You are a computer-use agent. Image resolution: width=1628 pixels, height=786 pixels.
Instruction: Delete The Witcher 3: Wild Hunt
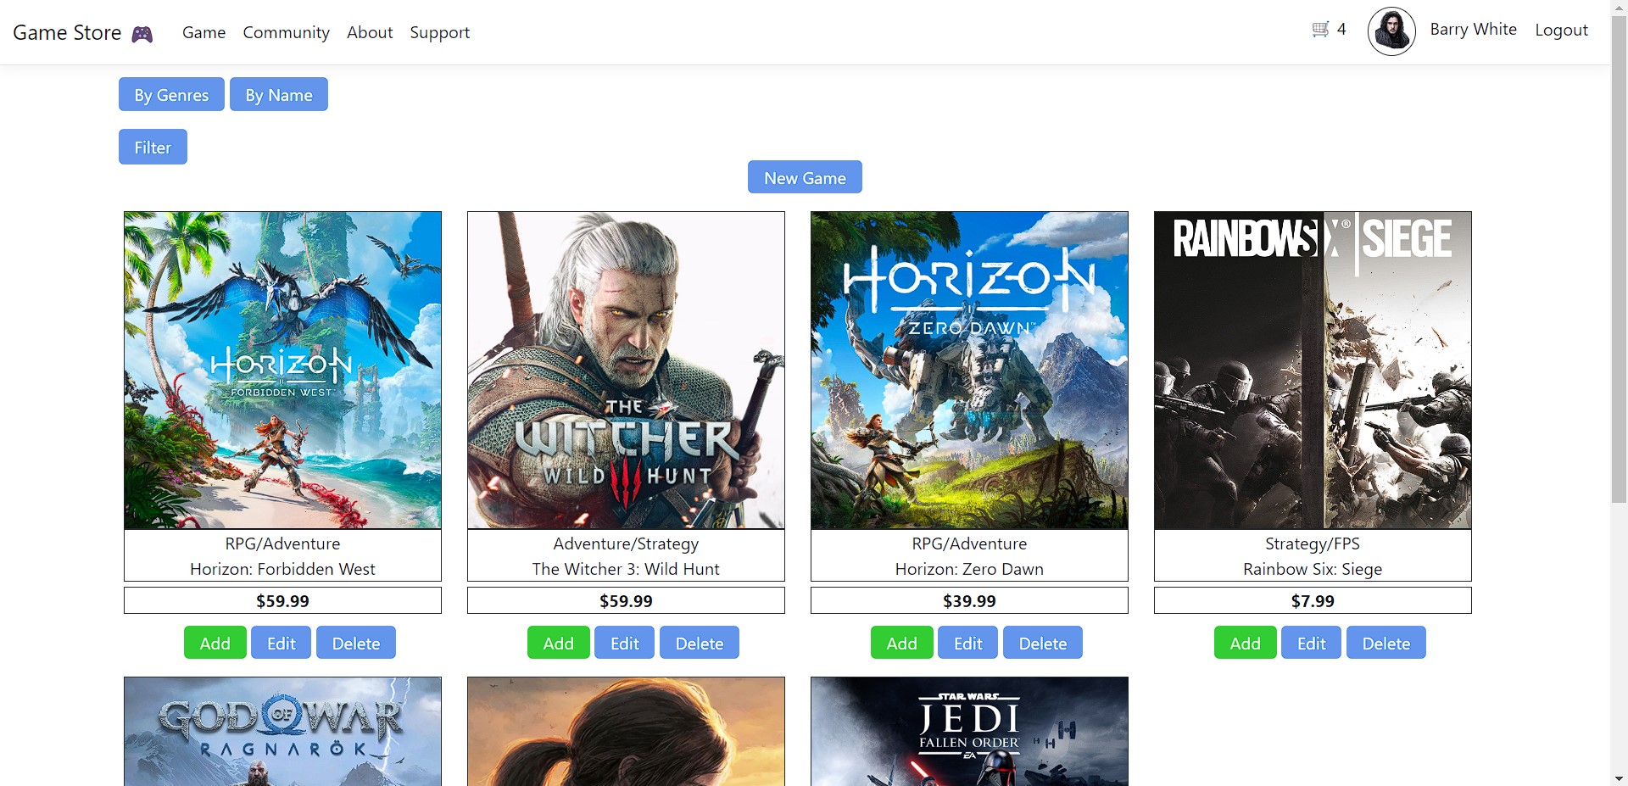700,643
